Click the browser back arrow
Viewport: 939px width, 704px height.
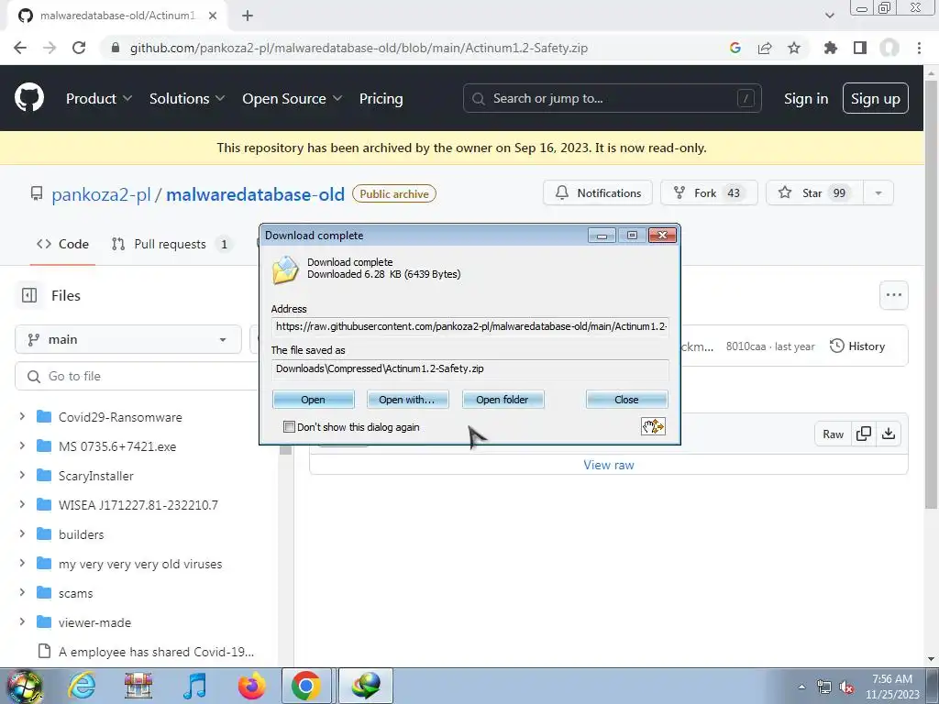pyautogui.click(x=20, y=48)
